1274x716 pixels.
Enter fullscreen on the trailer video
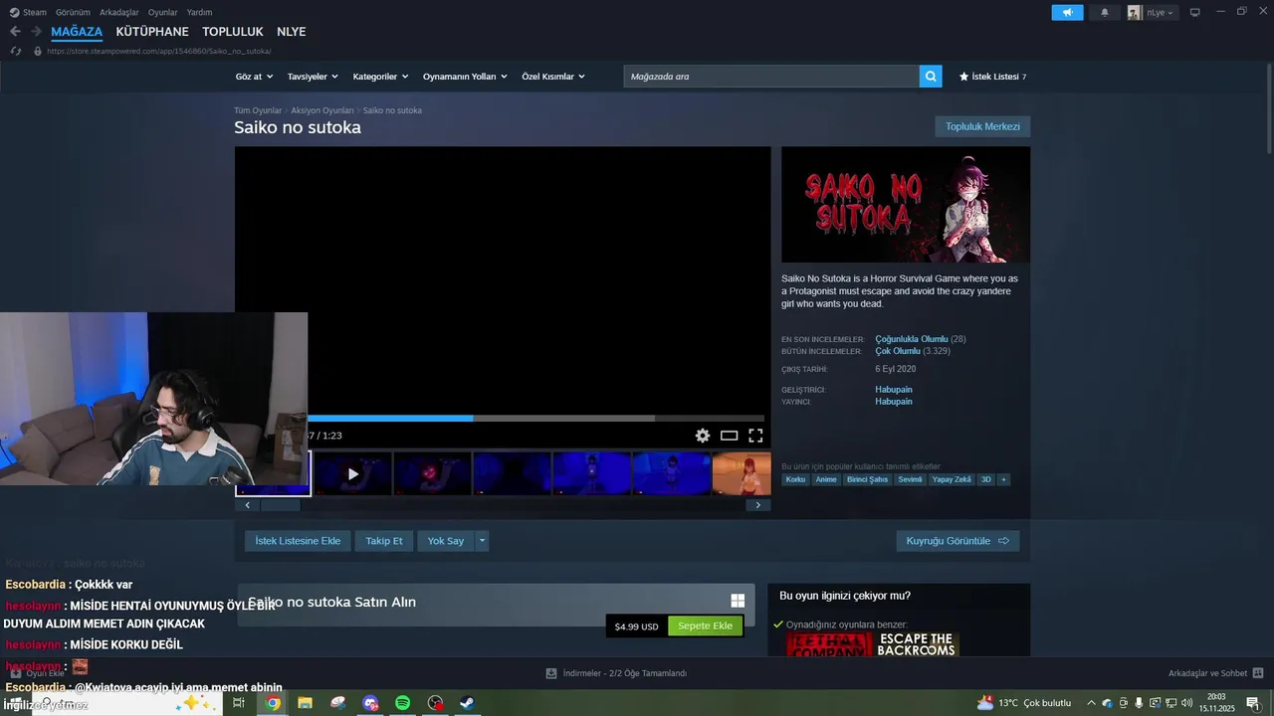pyautogui.click(x=755, y=436)
